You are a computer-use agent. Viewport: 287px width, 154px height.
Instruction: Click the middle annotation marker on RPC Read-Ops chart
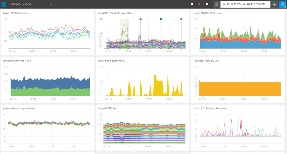tap(161, 19)
